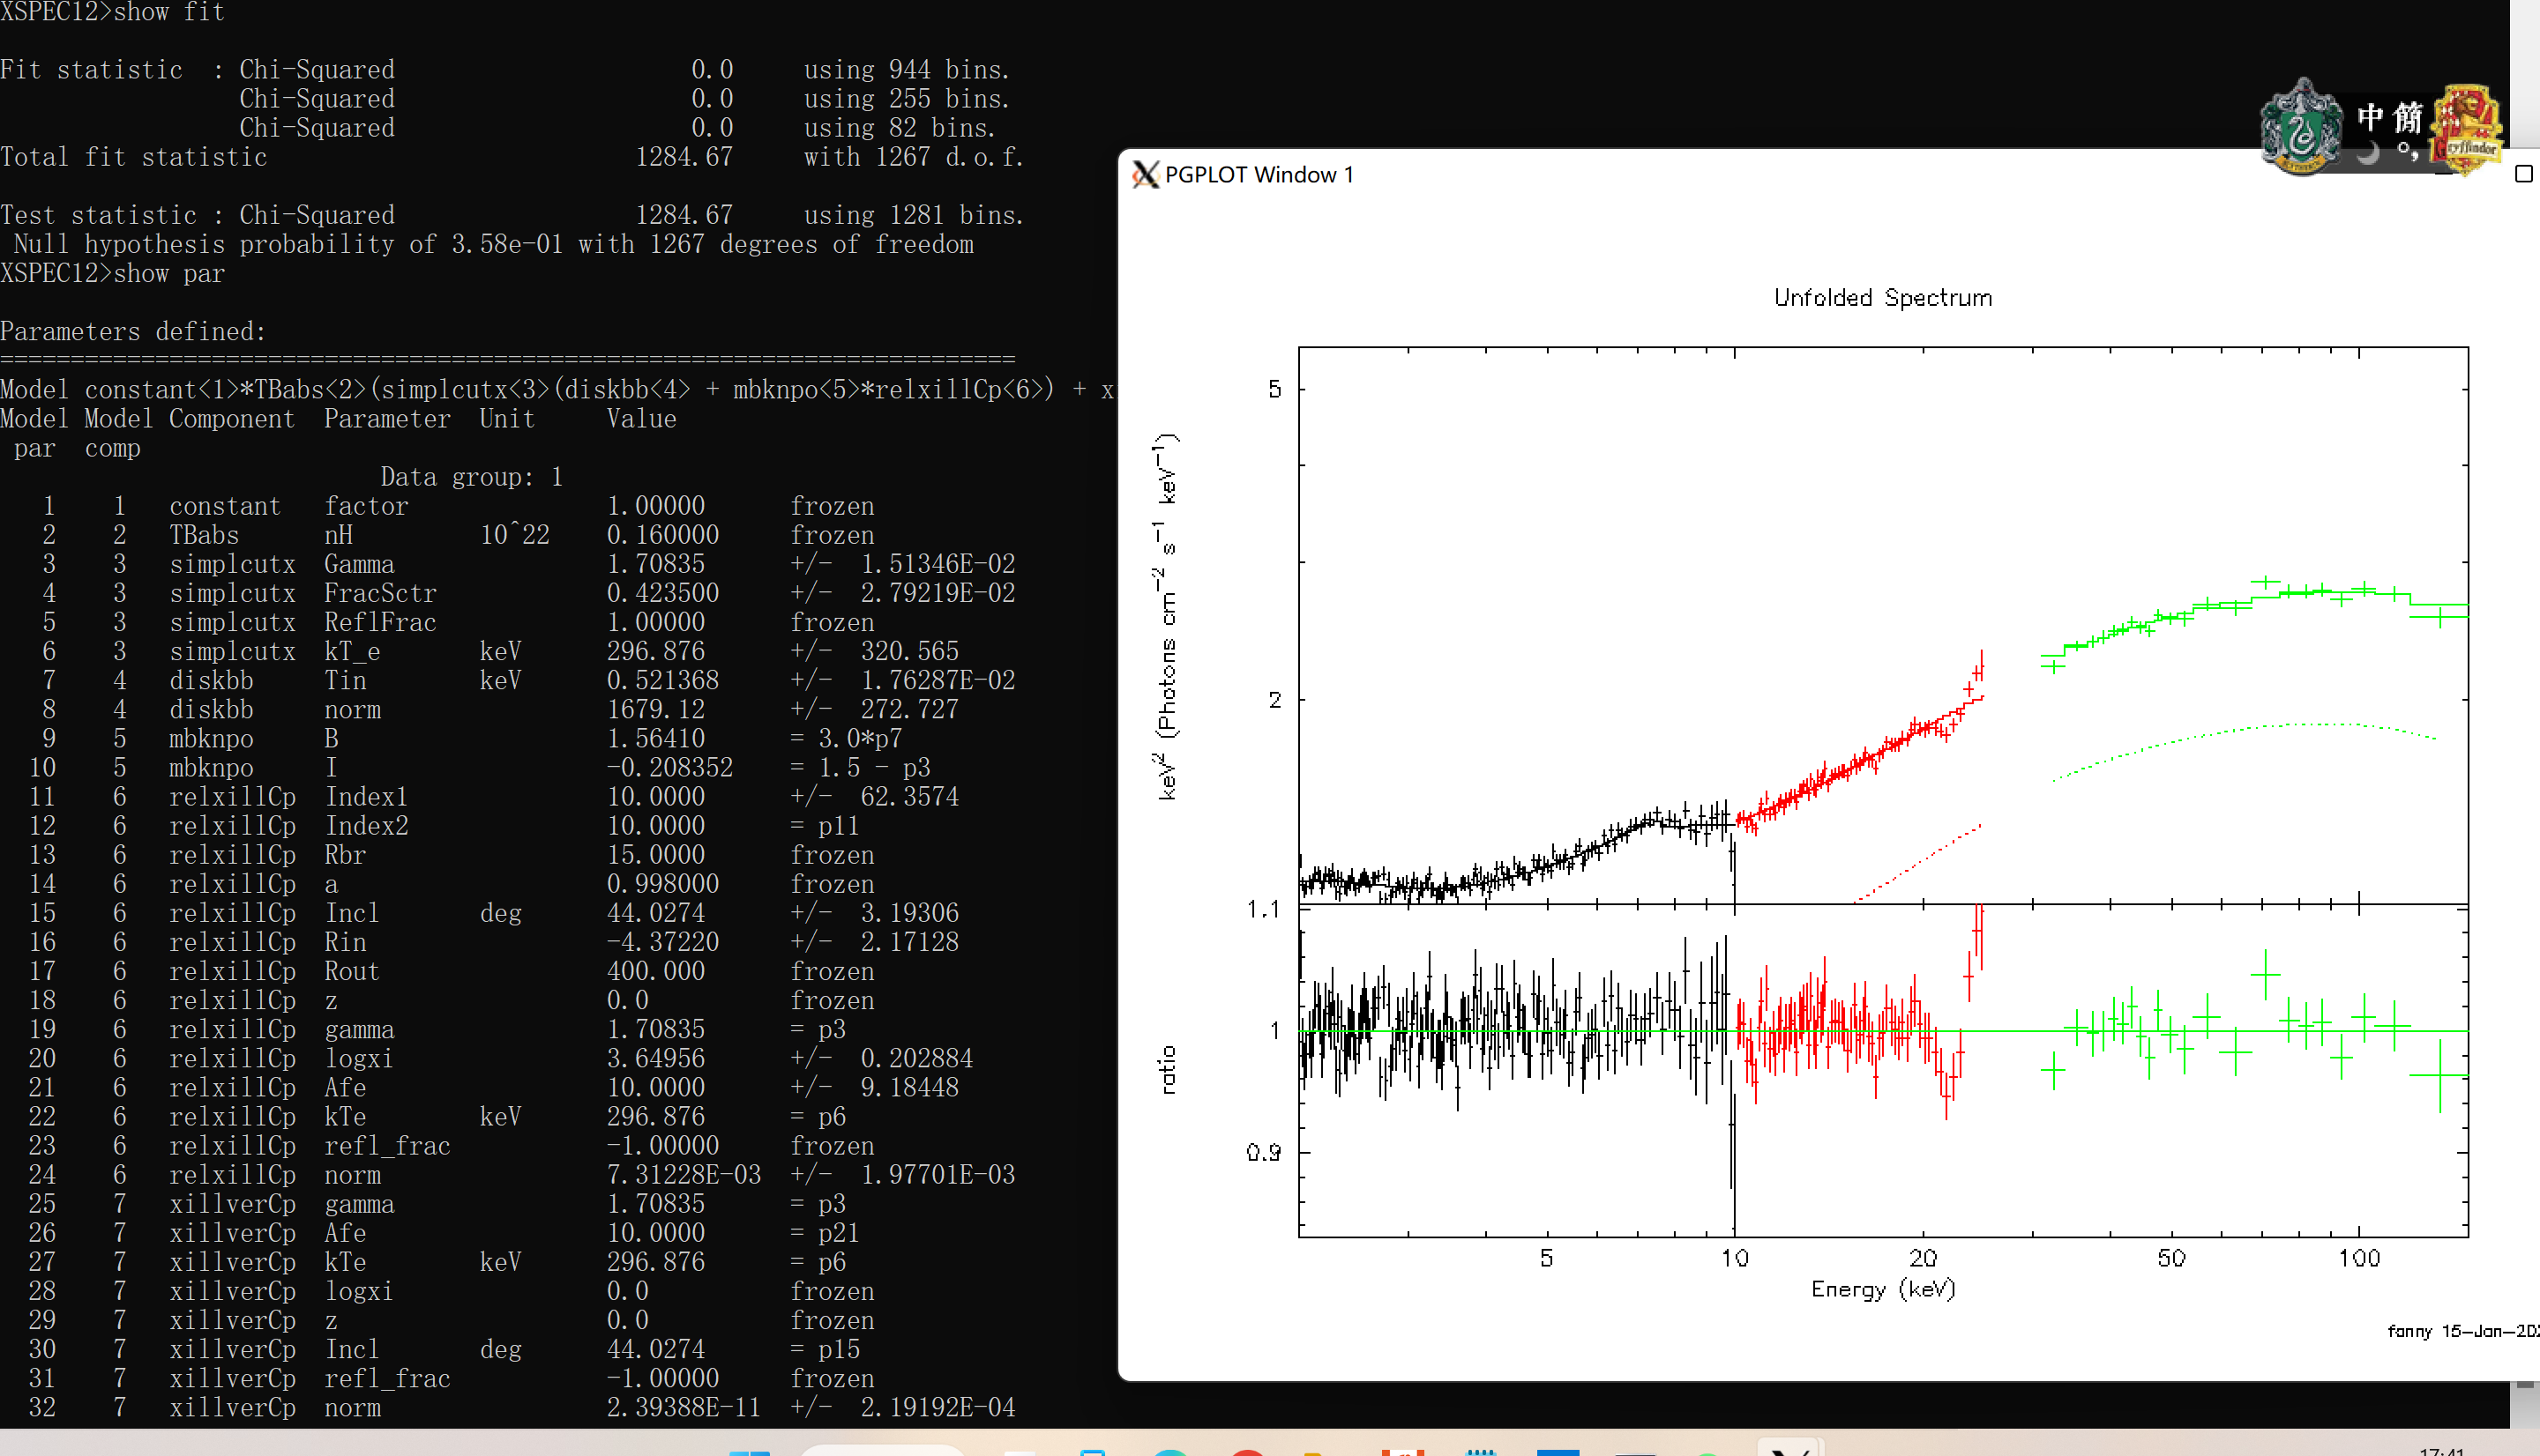2540x1456 pixels.
Task: Click the Slytherin crest on the floating input toolbar
Action: coord(2302,127)
